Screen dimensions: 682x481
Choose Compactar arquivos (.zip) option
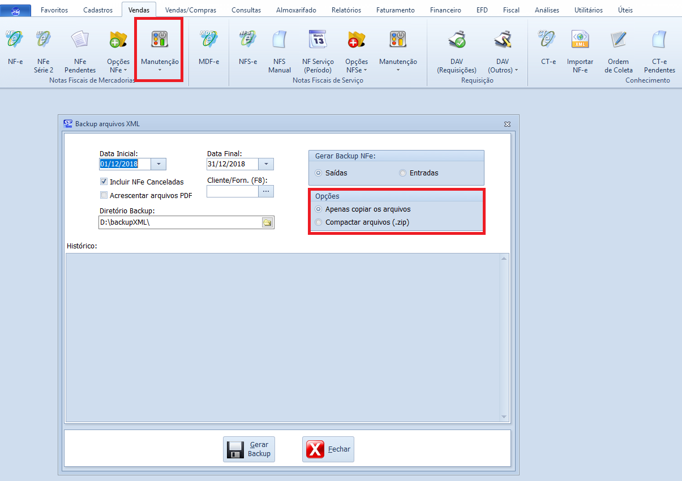319,222
